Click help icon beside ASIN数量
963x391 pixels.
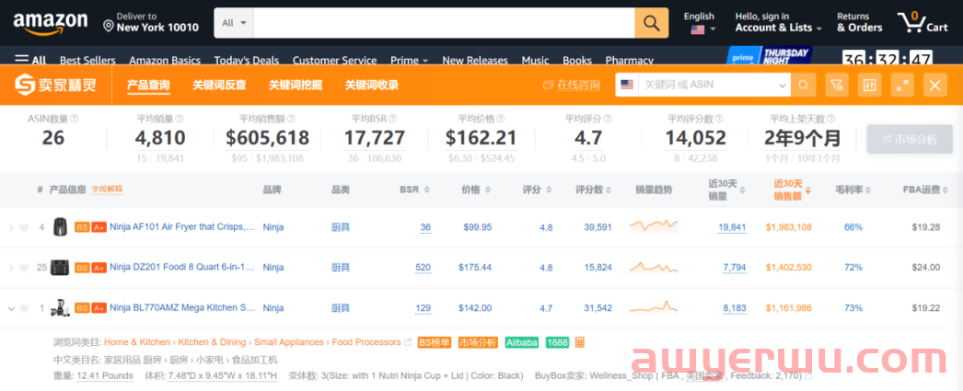pos(75,119)
